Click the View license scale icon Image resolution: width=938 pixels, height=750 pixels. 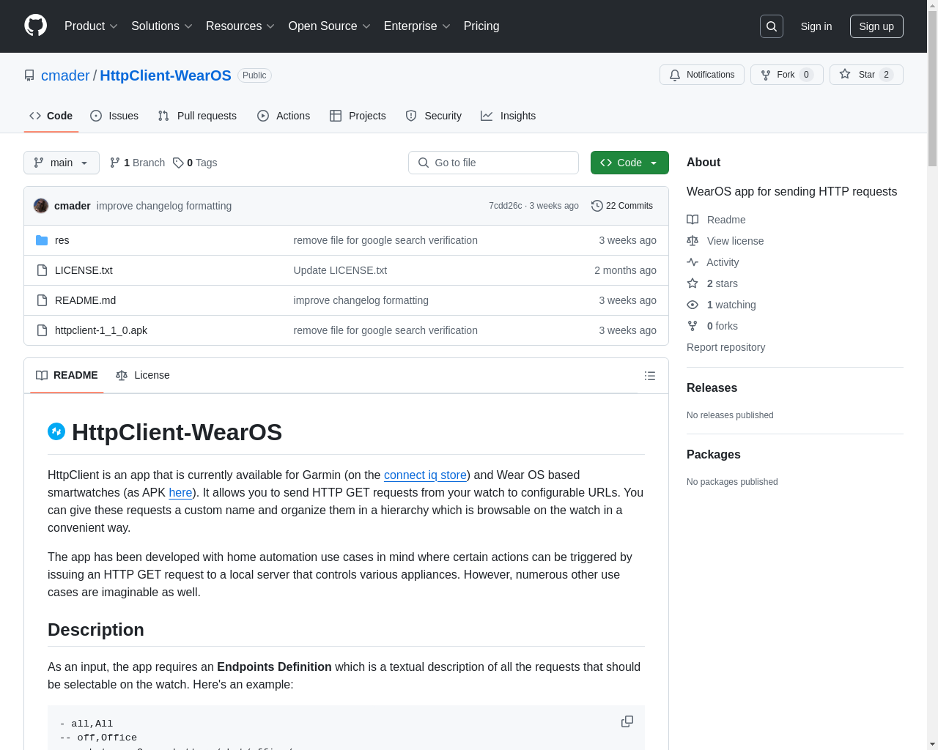(x=693, y=241)
